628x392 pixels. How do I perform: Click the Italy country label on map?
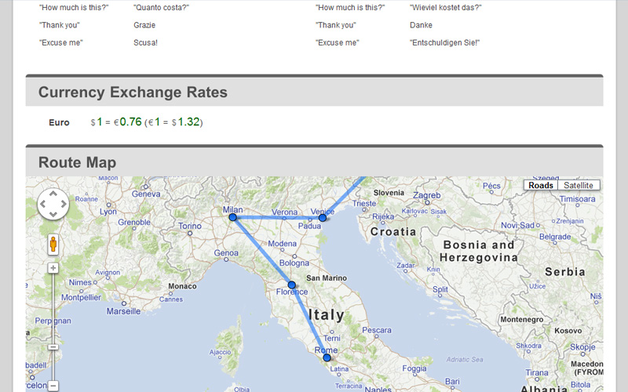(x=326, y=315)
